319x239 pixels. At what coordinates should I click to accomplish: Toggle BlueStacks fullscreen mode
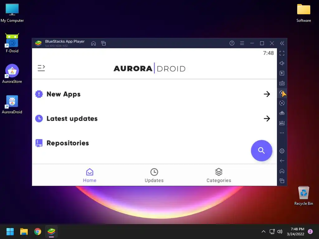click(x=282, y=53)
